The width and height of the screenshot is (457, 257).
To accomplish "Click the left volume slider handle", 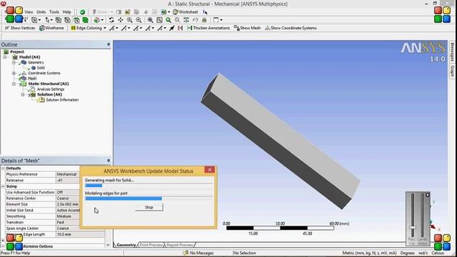I will click(x=412, y=228).
